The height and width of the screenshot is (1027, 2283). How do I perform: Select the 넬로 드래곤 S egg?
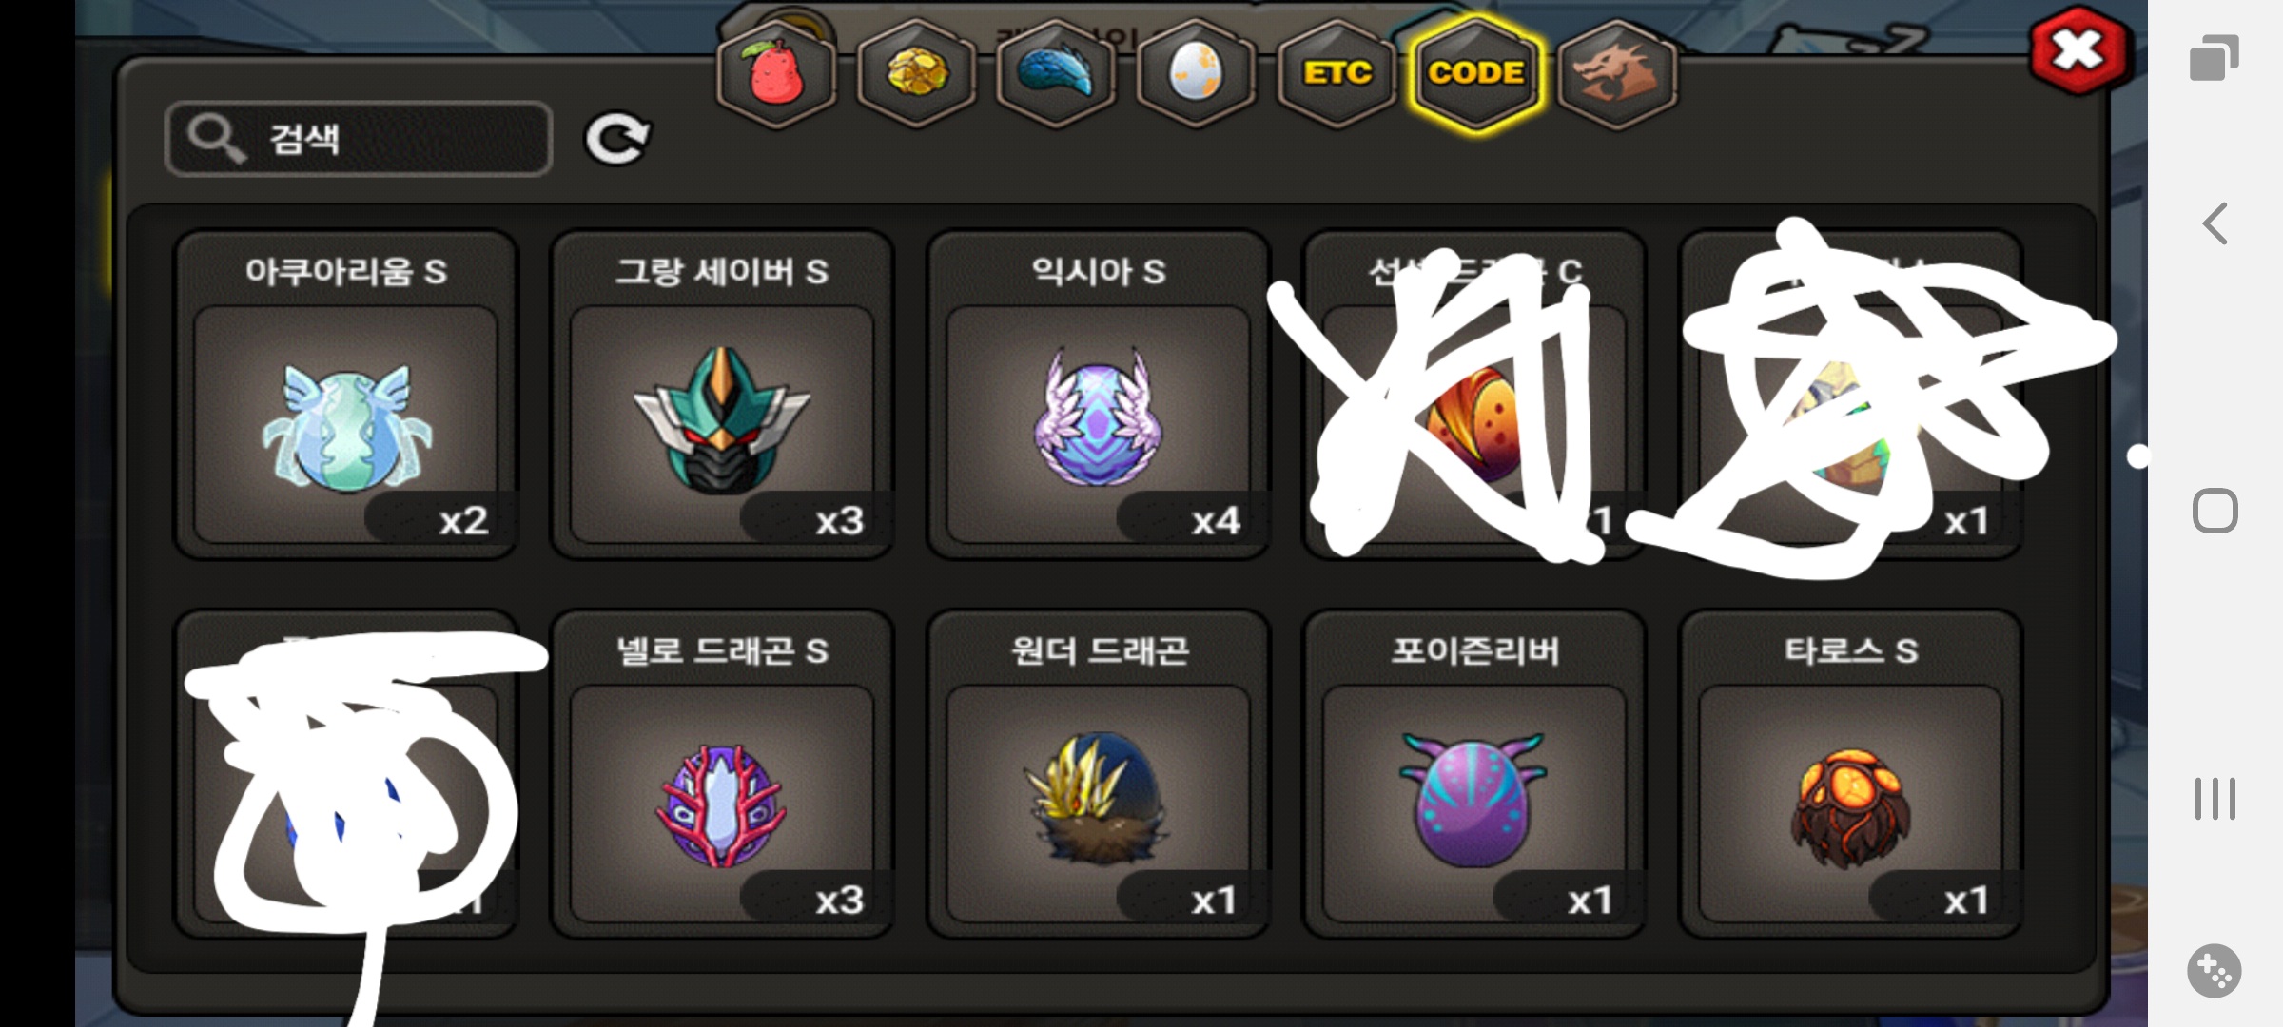point(722,774)
